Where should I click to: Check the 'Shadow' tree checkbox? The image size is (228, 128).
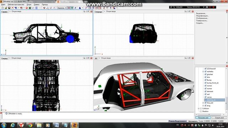click(x=201, y=111)
